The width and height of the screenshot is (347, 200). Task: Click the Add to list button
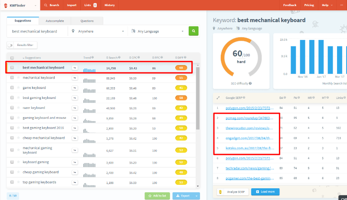pyautogui.click(x=157, y=196)
